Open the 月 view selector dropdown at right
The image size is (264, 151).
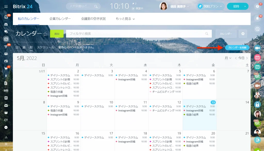click(228, 58)
